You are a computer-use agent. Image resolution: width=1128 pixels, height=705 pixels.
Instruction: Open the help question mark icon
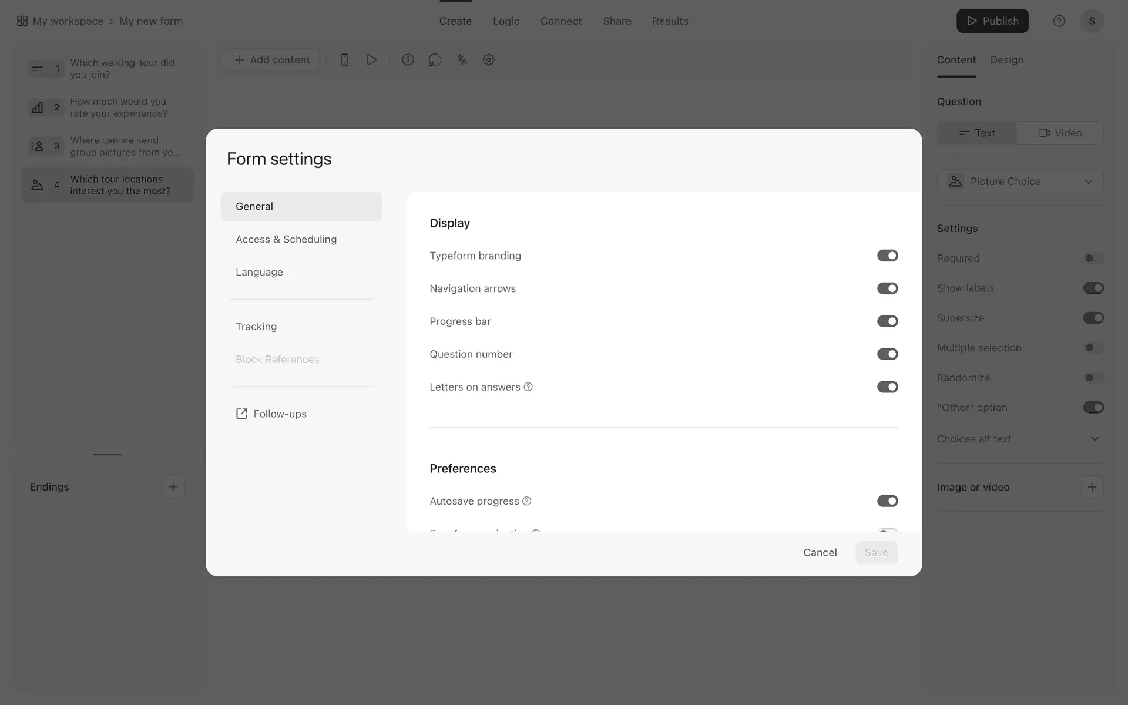1059,21
